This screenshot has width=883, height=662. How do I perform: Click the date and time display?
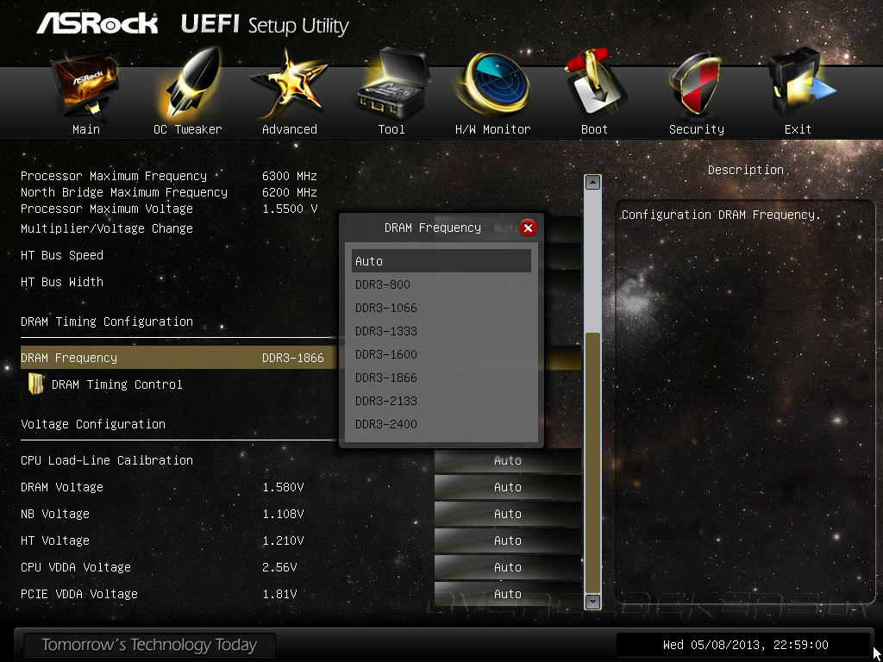[746, 645]
